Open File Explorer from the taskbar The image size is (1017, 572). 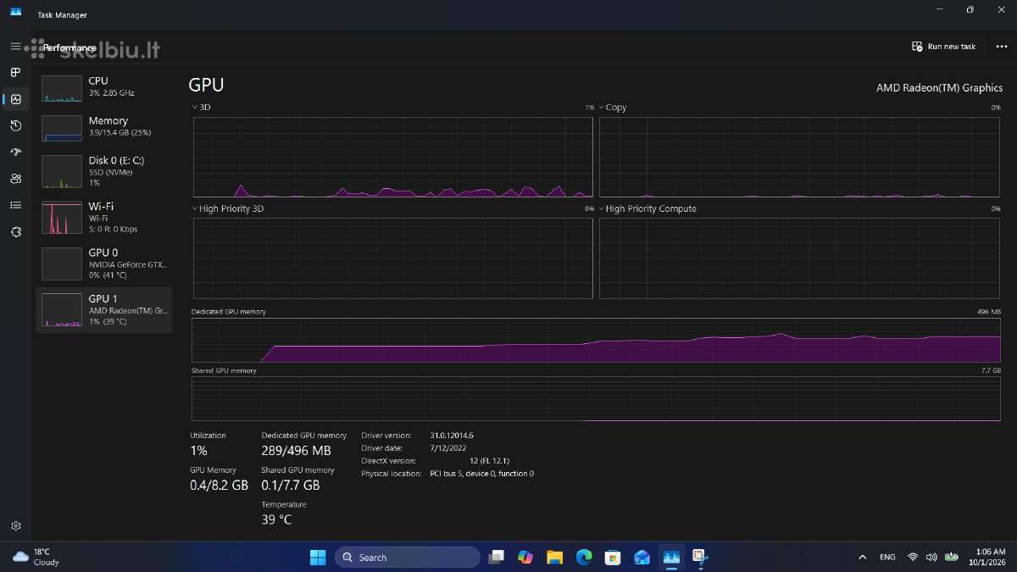pos(554,557)
